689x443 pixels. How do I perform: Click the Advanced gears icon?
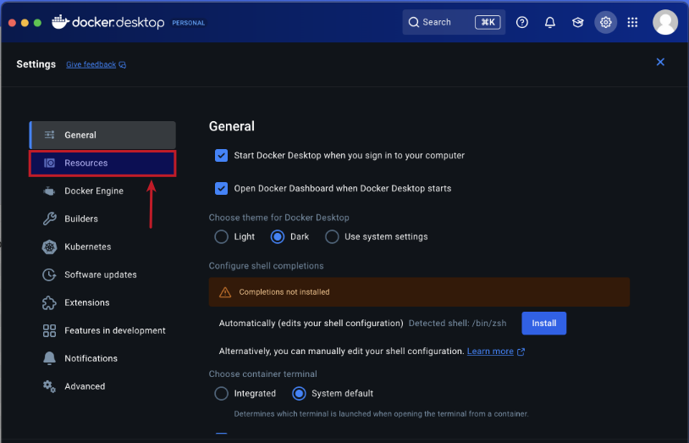click(x=49, y=386)
